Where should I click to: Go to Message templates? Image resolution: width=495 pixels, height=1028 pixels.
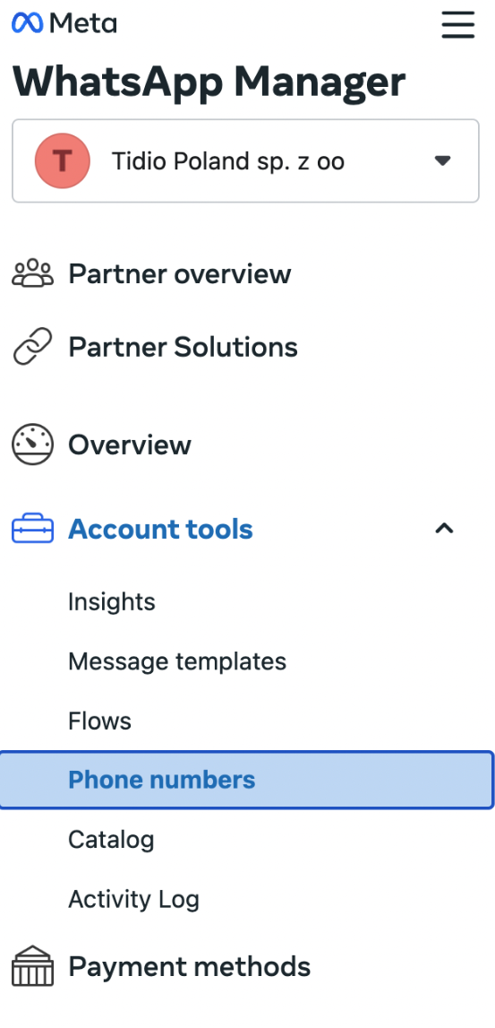177,661
